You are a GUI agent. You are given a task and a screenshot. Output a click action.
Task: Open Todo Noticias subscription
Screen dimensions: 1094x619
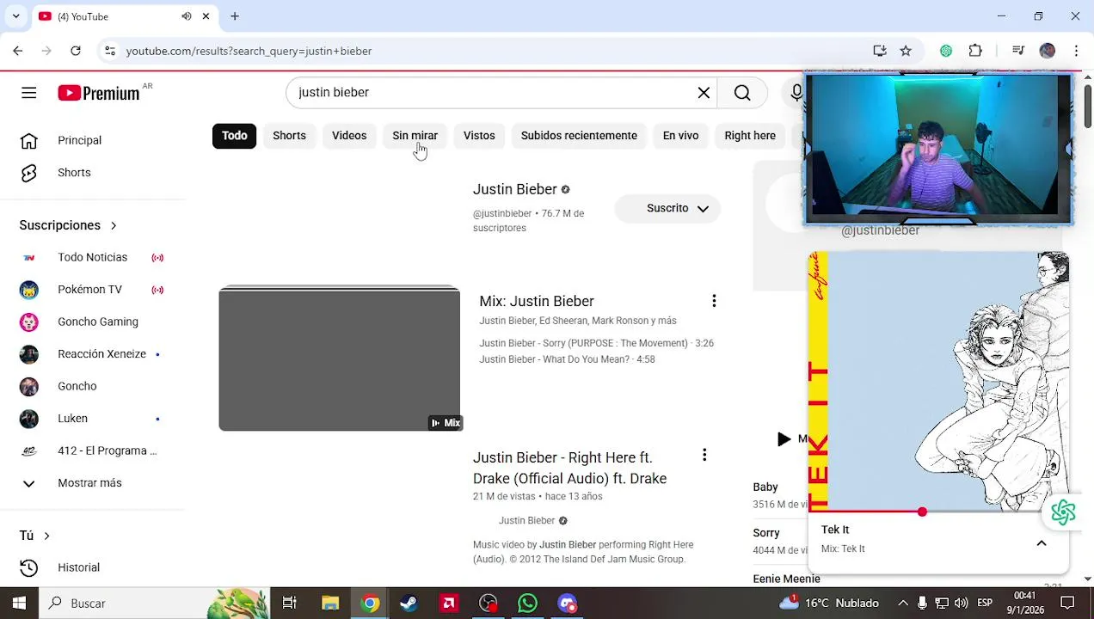point(93,257)
